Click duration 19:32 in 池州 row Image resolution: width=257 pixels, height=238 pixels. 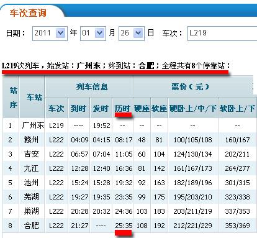pyautogui.click(x=124, y=183)
